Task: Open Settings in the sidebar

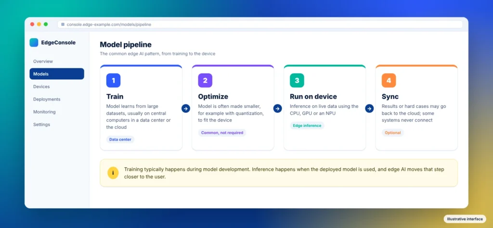Action: (x=57, y=125)
